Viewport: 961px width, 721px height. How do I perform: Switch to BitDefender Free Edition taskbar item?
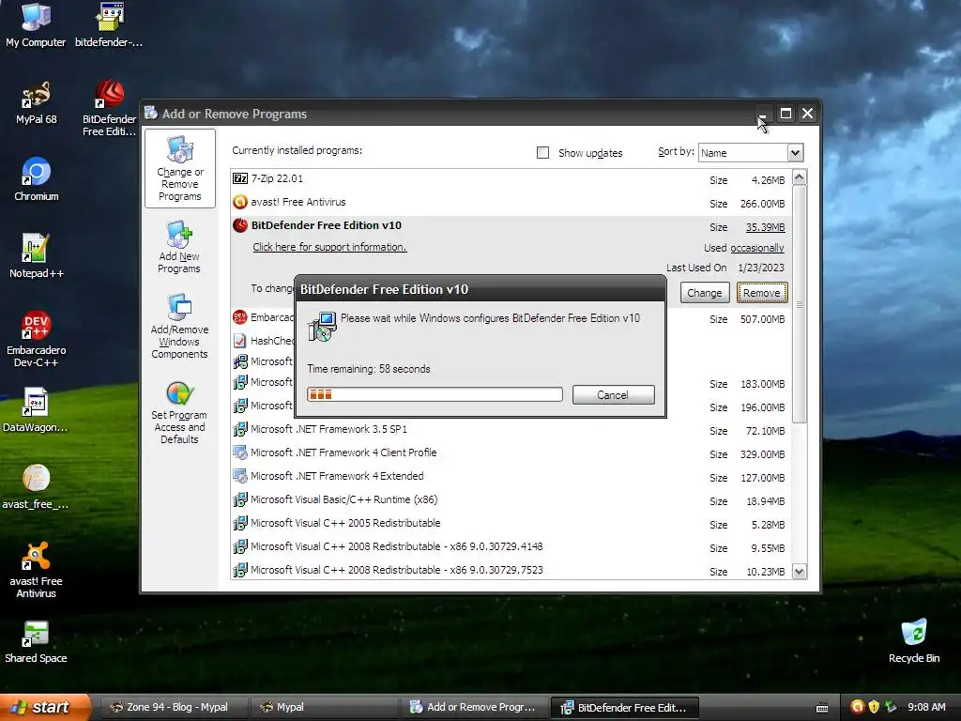624,708
